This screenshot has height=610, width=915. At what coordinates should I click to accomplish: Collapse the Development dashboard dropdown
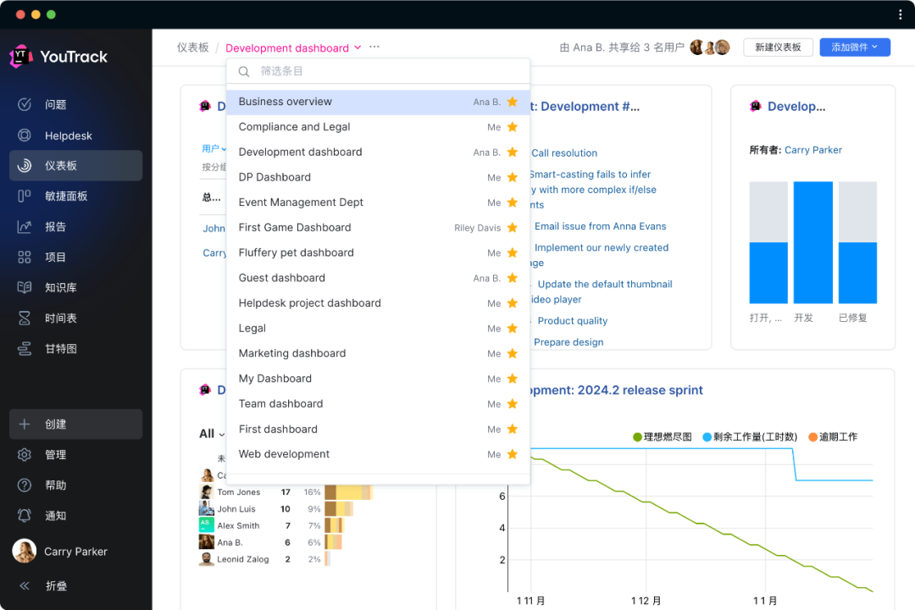pyautogui.click(x=358, y=47)
